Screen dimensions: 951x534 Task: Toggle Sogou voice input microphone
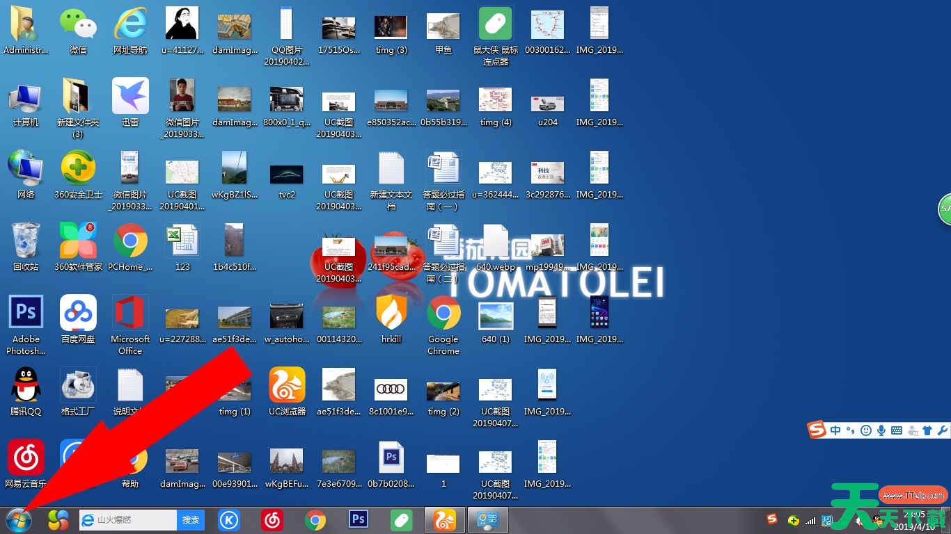tap(881, 430)
